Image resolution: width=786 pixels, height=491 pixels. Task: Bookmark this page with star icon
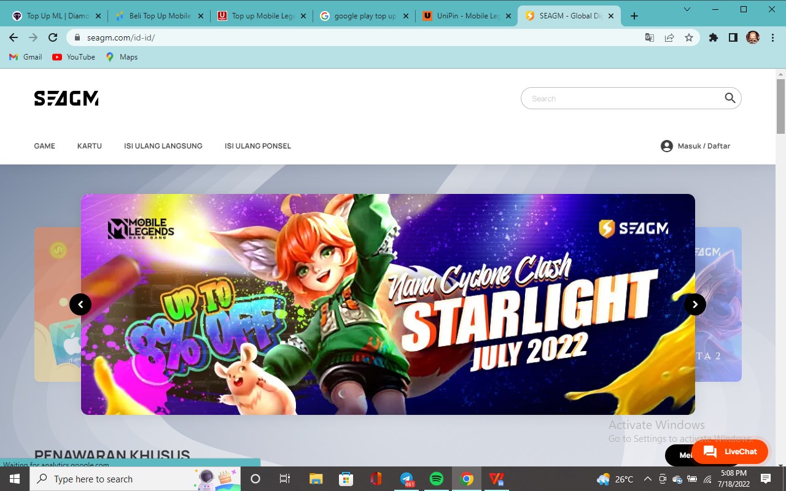689,37
